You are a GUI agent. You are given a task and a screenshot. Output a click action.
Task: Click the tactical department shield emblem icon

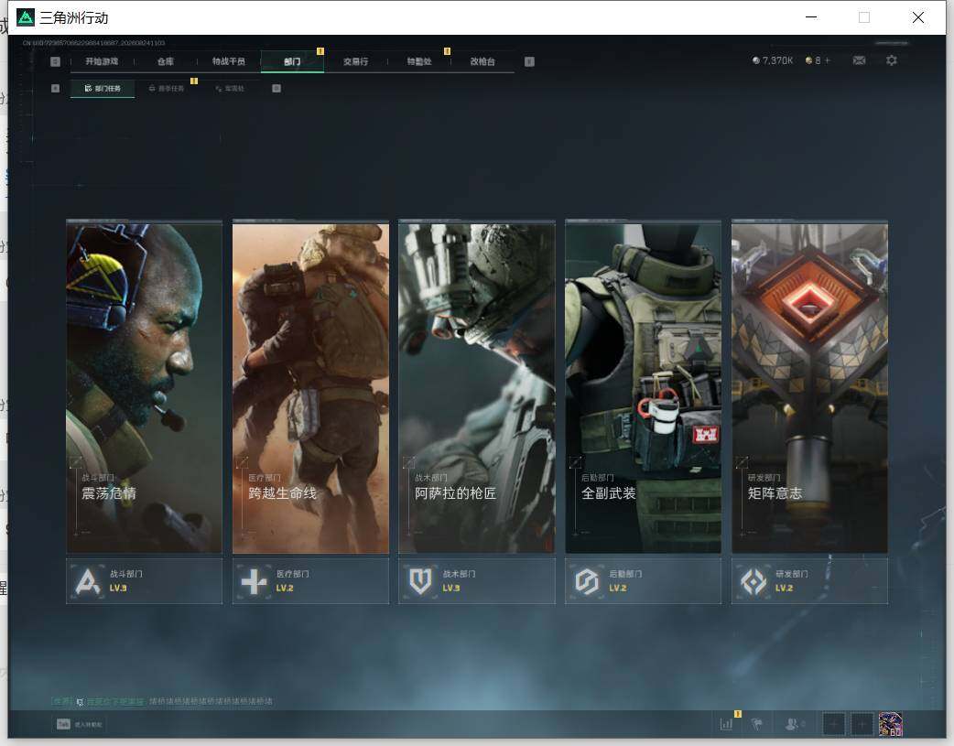420,581
